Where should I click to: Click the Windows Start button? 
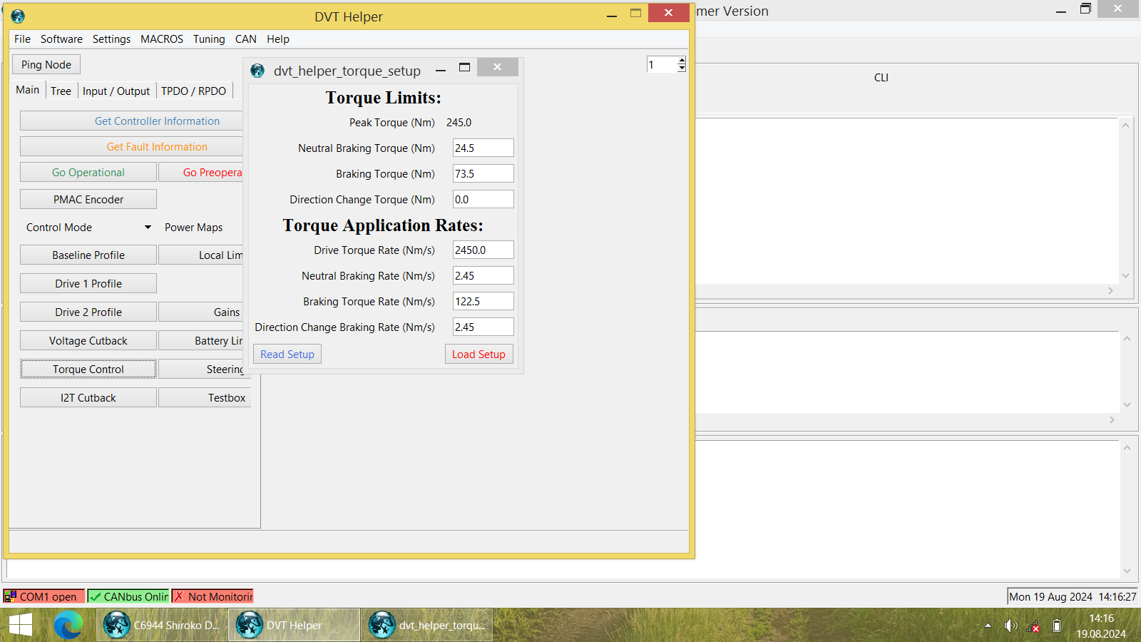pyautogui.click(x=20, y=626)
